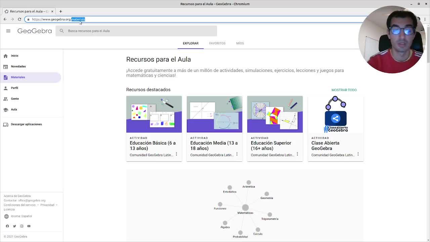Switch to the Míos tab
The image size is (430, 242).
[x=240, y=43]
